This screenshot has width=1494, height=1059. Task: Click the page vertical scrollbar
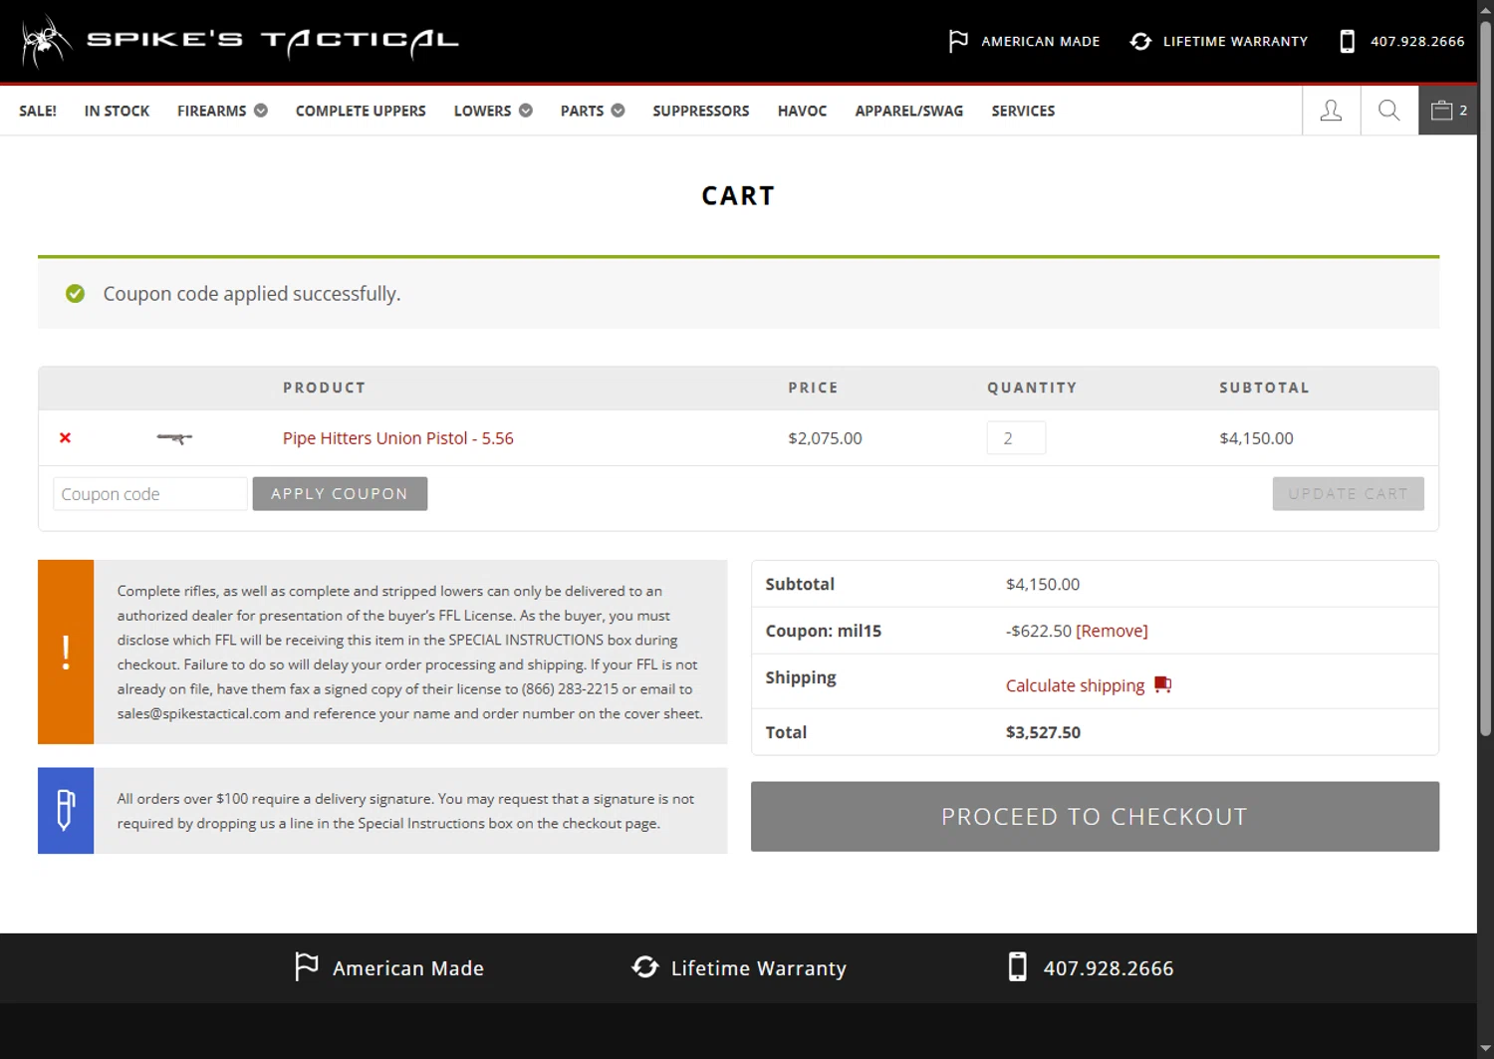pos(1485,379)
